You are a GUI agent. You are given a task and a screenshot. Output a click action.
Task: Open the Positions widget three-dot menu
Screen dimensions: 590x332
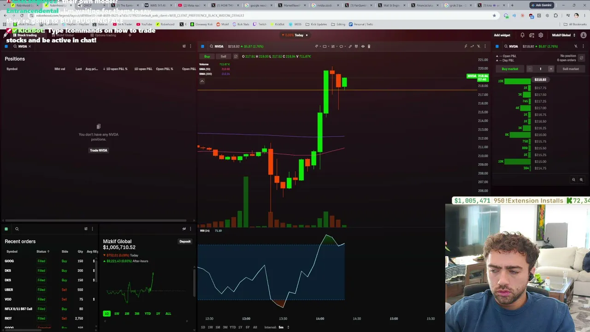(x=190, y=46)
